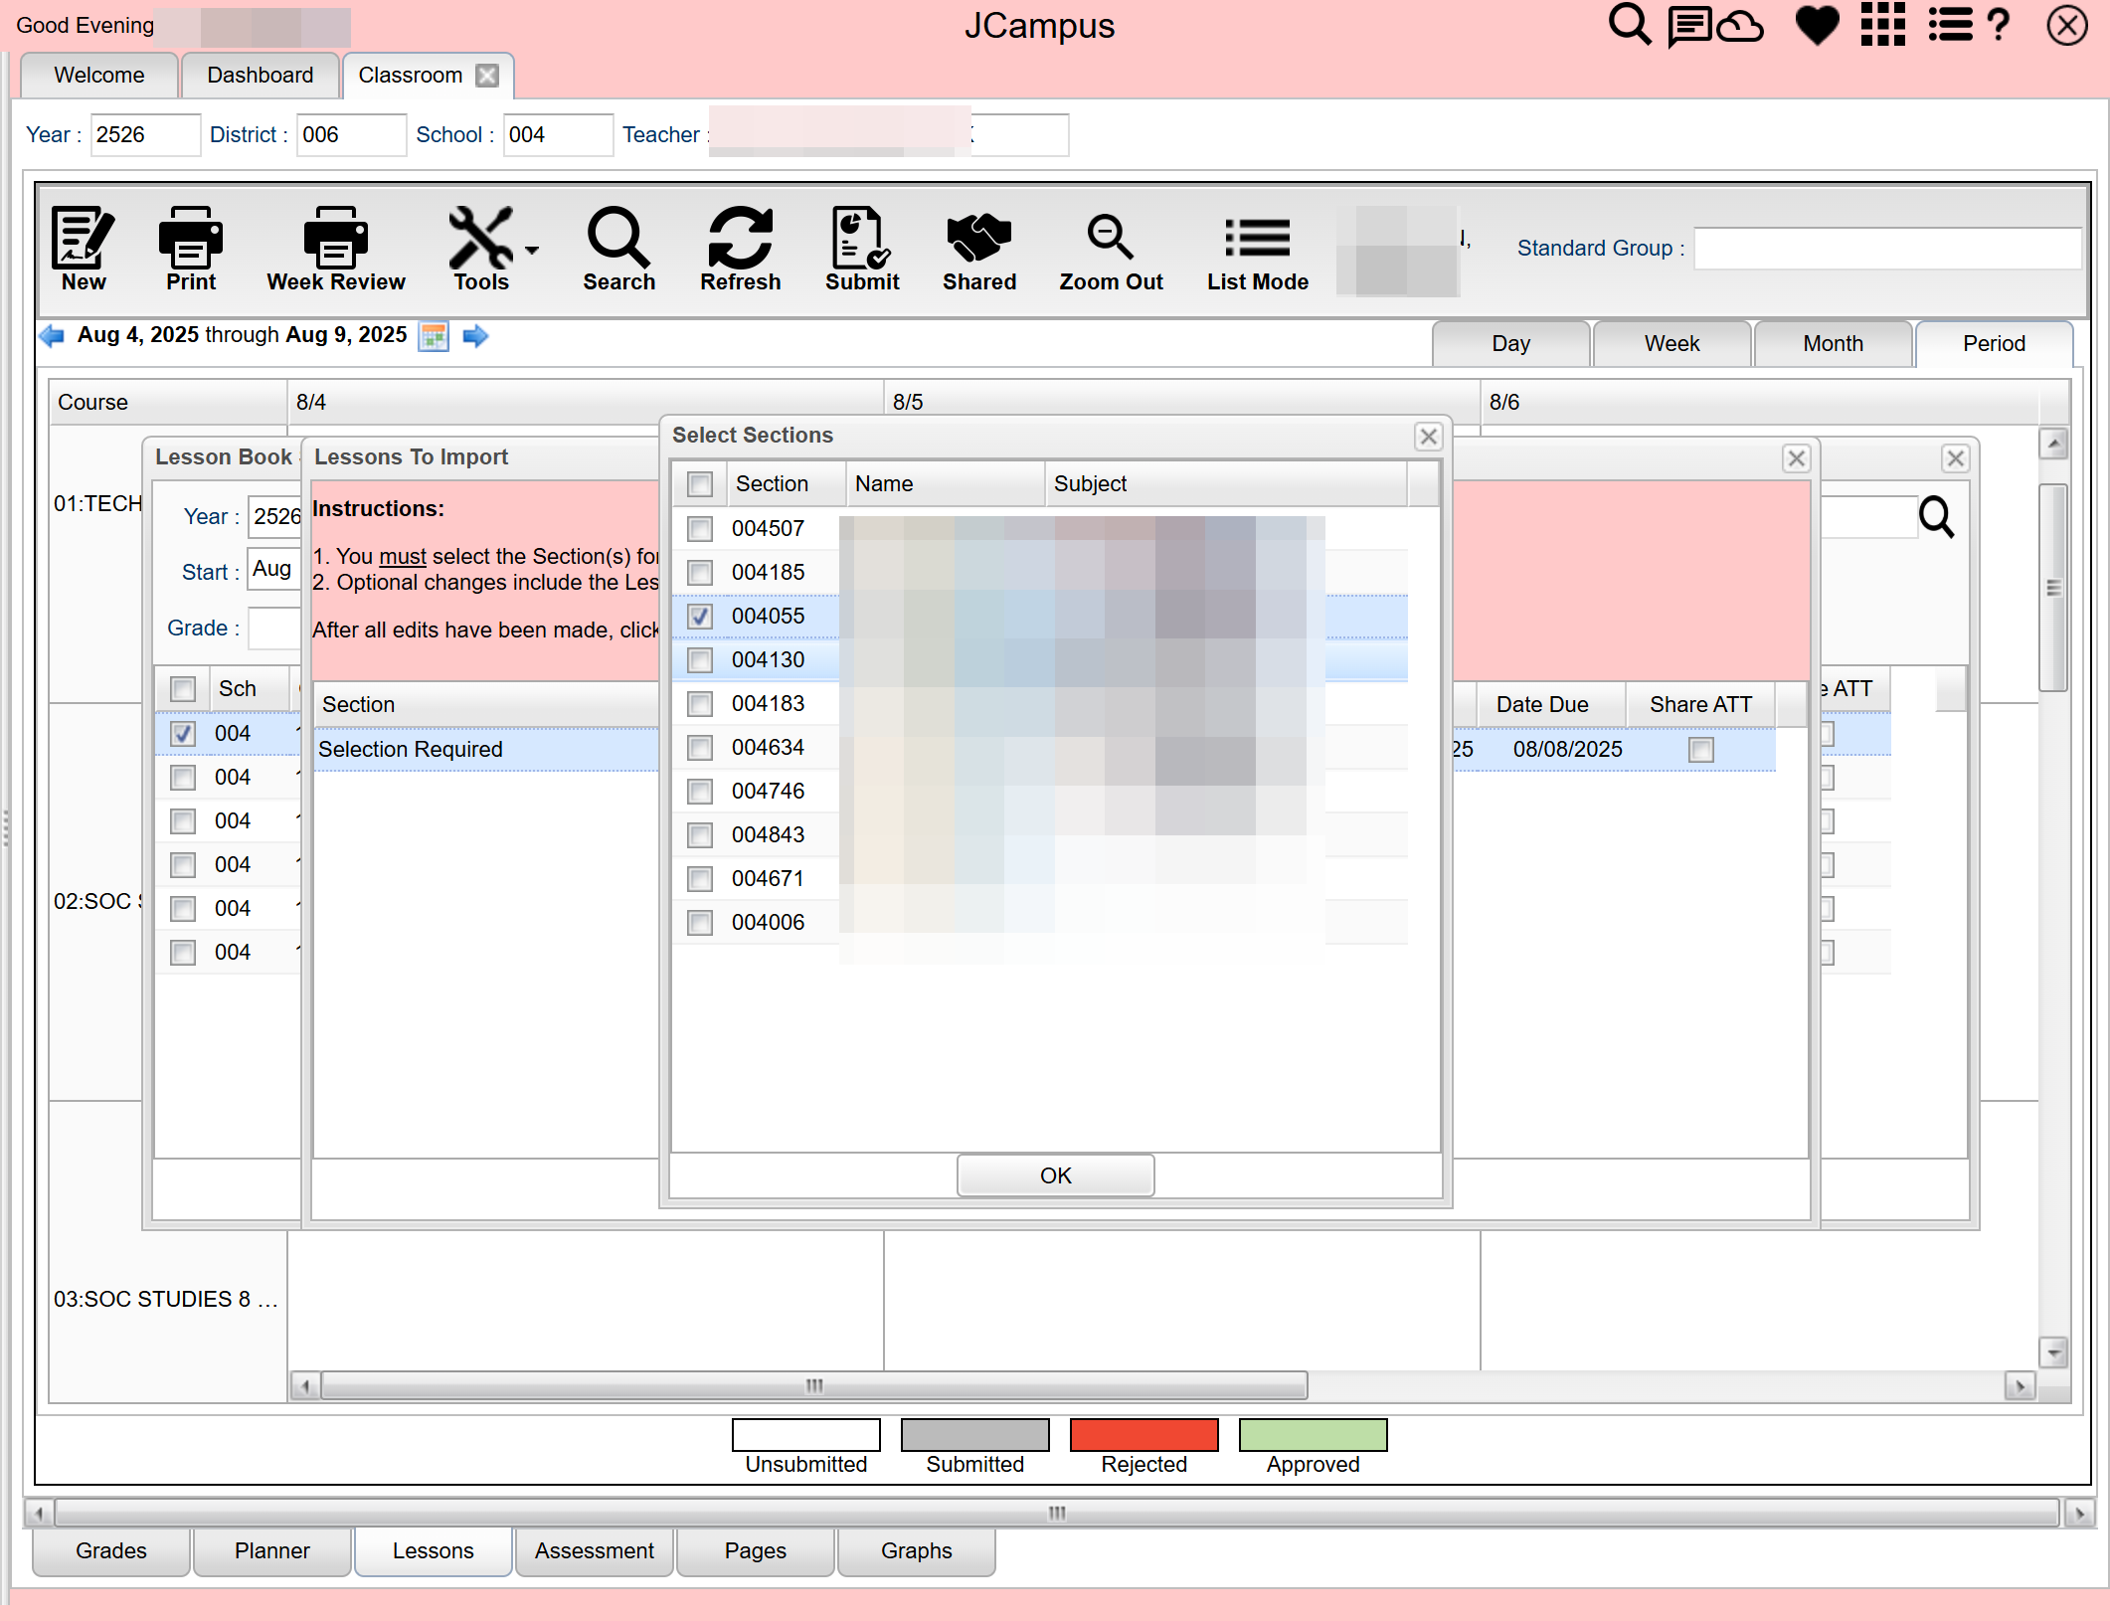Check section 004006 checkbox
The height and width of the screenshot is (1621, 2110).
pyautogui.click(x=700, y=923)
